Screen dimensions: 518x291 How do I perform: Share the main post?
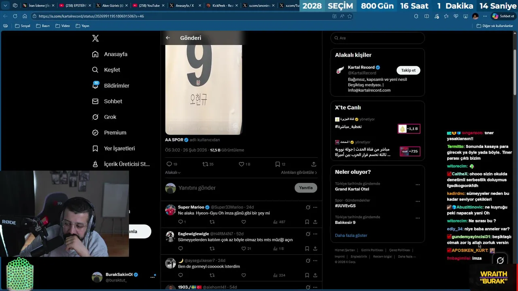[x=314, y=164]
